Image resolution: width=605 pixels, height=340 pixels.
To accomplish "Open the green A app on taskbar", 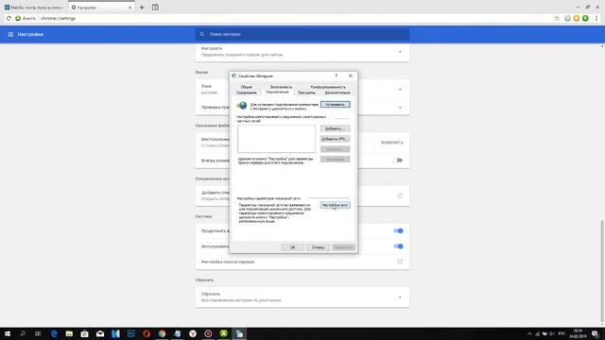I will [223, 333].
